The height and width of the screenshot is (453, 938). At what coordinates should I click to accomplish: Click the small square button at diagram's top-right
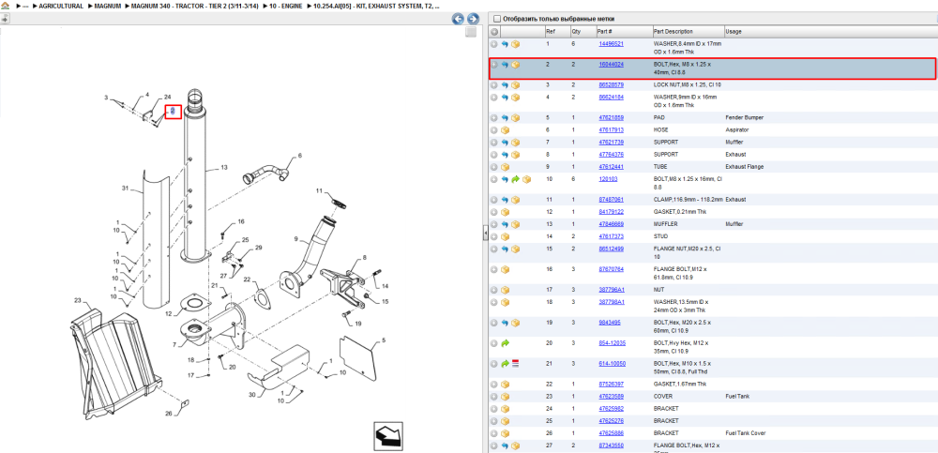[471, 32]
